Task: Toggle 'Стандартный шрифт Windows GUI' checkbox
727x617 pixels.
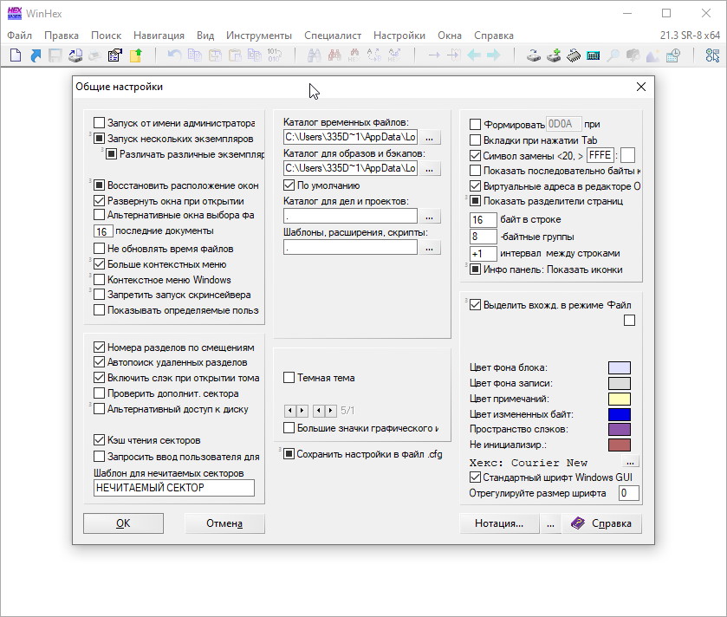Action: pyautogui.click(x=475, y=477)
